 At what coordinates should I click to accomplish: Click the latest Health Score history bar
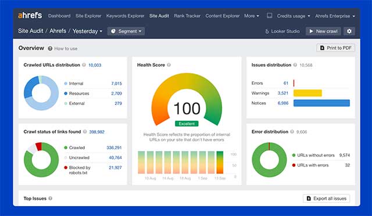[220, 163]
